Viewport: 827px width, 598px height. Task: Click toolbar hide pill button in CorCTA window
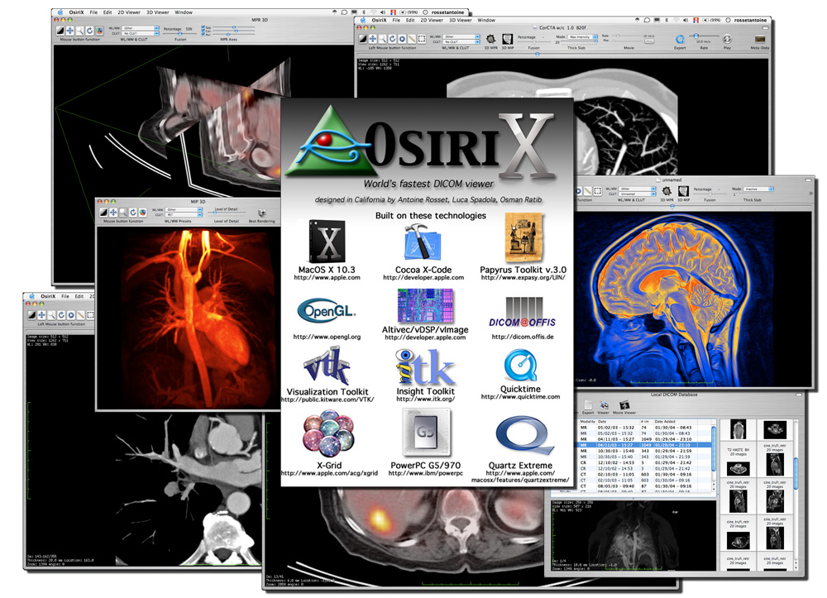[765, 28]
